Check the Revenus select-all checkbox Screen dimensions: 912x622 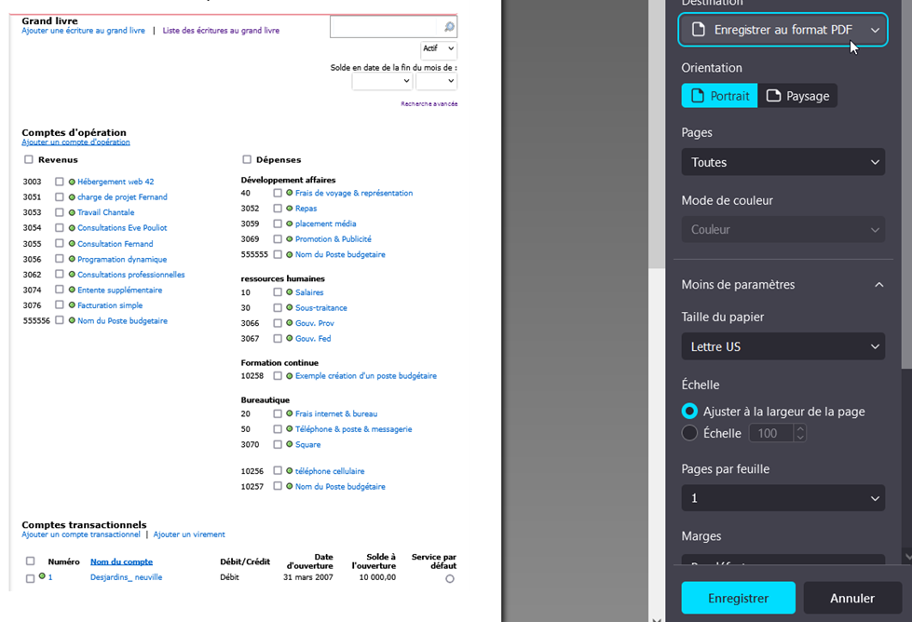point(29,159)
